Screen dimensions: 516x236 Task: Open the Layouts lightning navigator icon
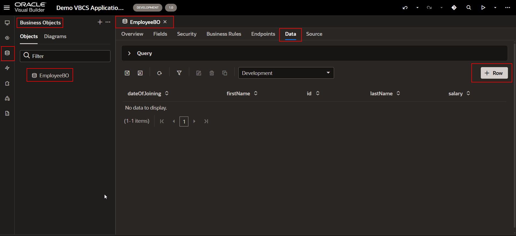(x=7, y=68)
